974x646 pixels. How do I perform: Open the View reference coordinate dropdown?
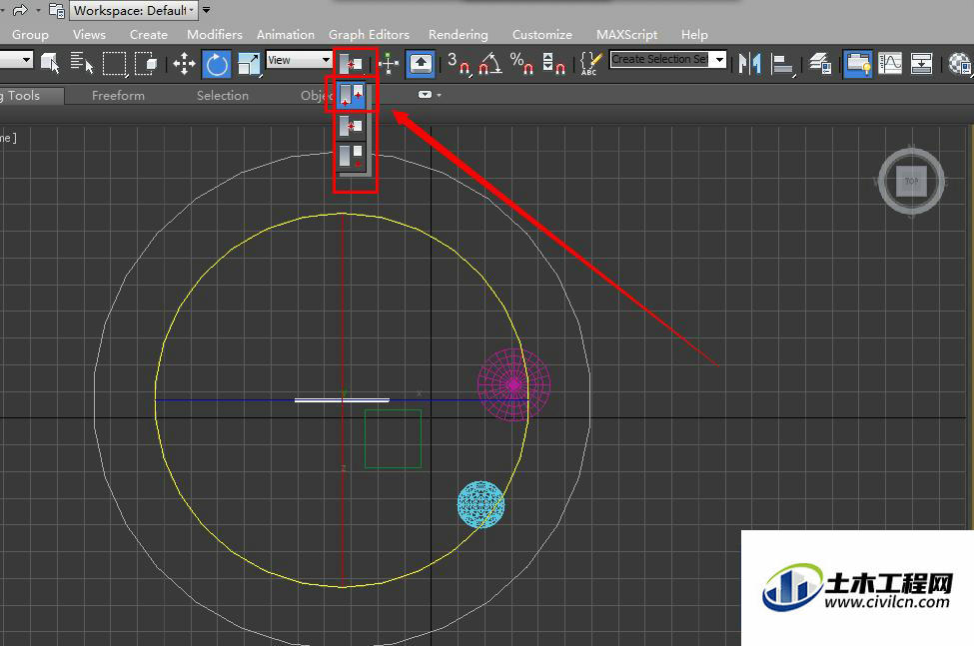coord(299,60)
